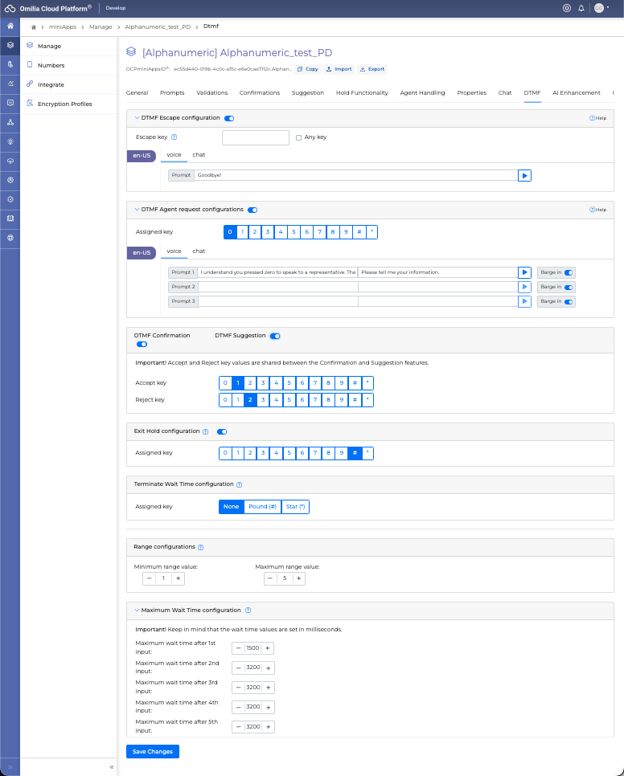624x776 pixels.
Task: Toggle DTMF Escape configuration switch
Action: pos(229,118)
